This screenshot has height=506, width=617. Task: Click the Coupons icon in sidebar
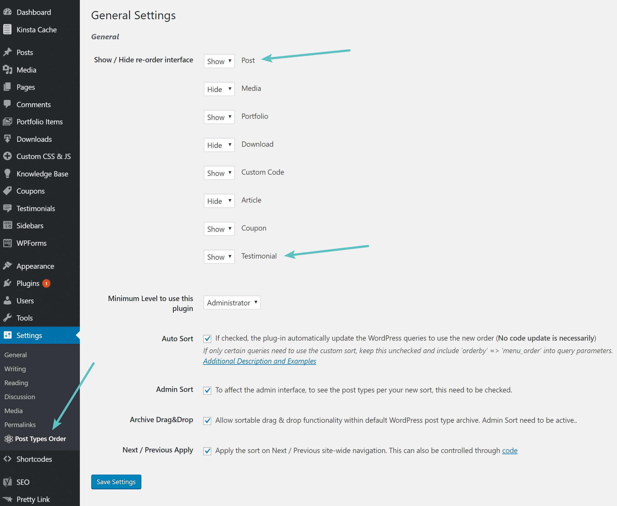point(8,190)
